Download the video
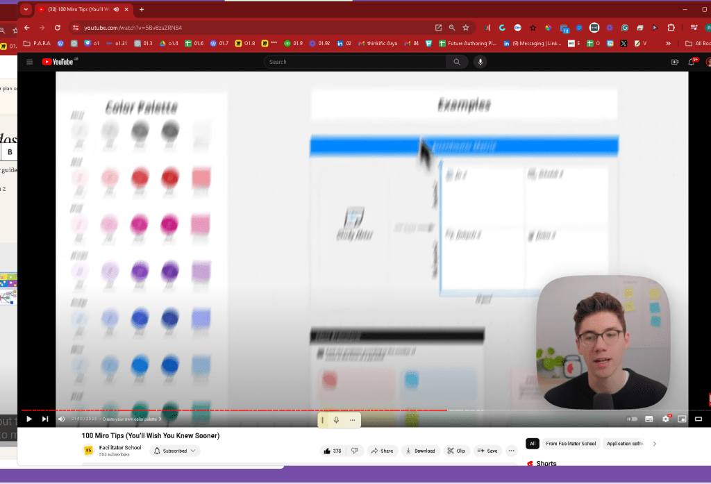This screenshot has height=484, width=711. pos(420,451)
